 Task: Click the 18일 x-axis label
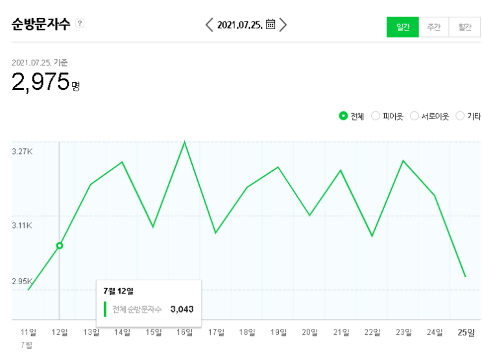247,332
